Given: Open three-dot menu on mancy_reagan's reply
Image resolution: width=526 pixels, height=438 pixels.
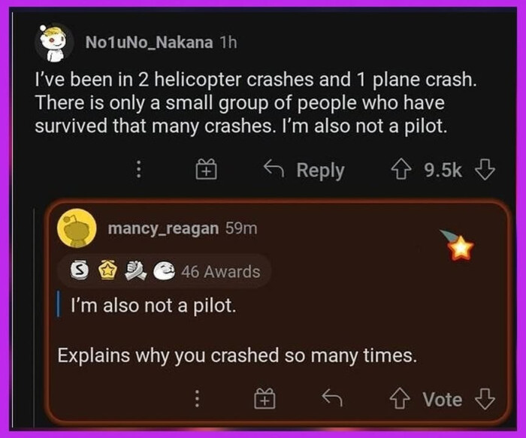Looking at the screenshot, I should (197, 398).
